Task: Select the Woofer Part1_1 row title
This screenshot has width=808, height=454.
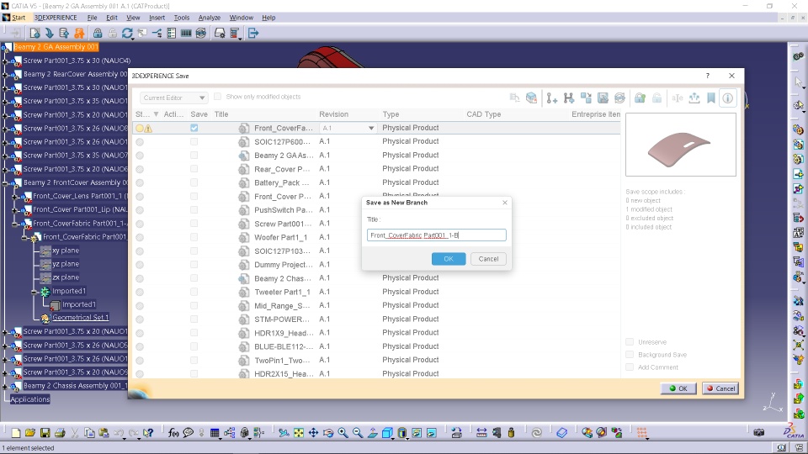Action: click(281, 237)
